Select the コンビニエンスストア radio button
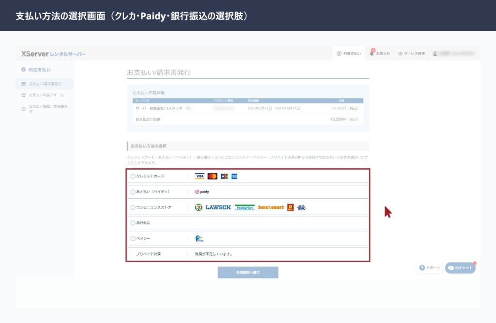 [133, 207]
